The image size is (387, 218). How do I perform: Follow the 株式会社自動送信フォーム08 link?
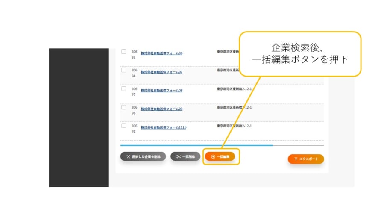[161, 91]
